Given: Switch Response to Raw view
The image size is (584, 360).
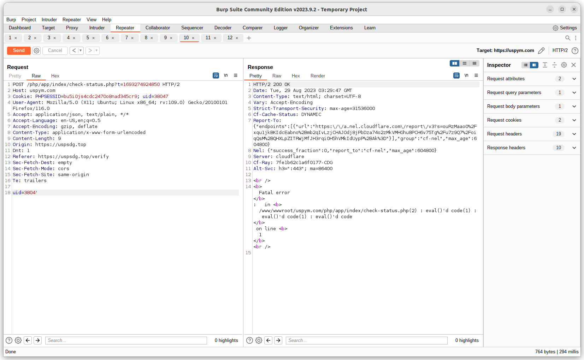Looking at the screenshot, I should (277, 76).
